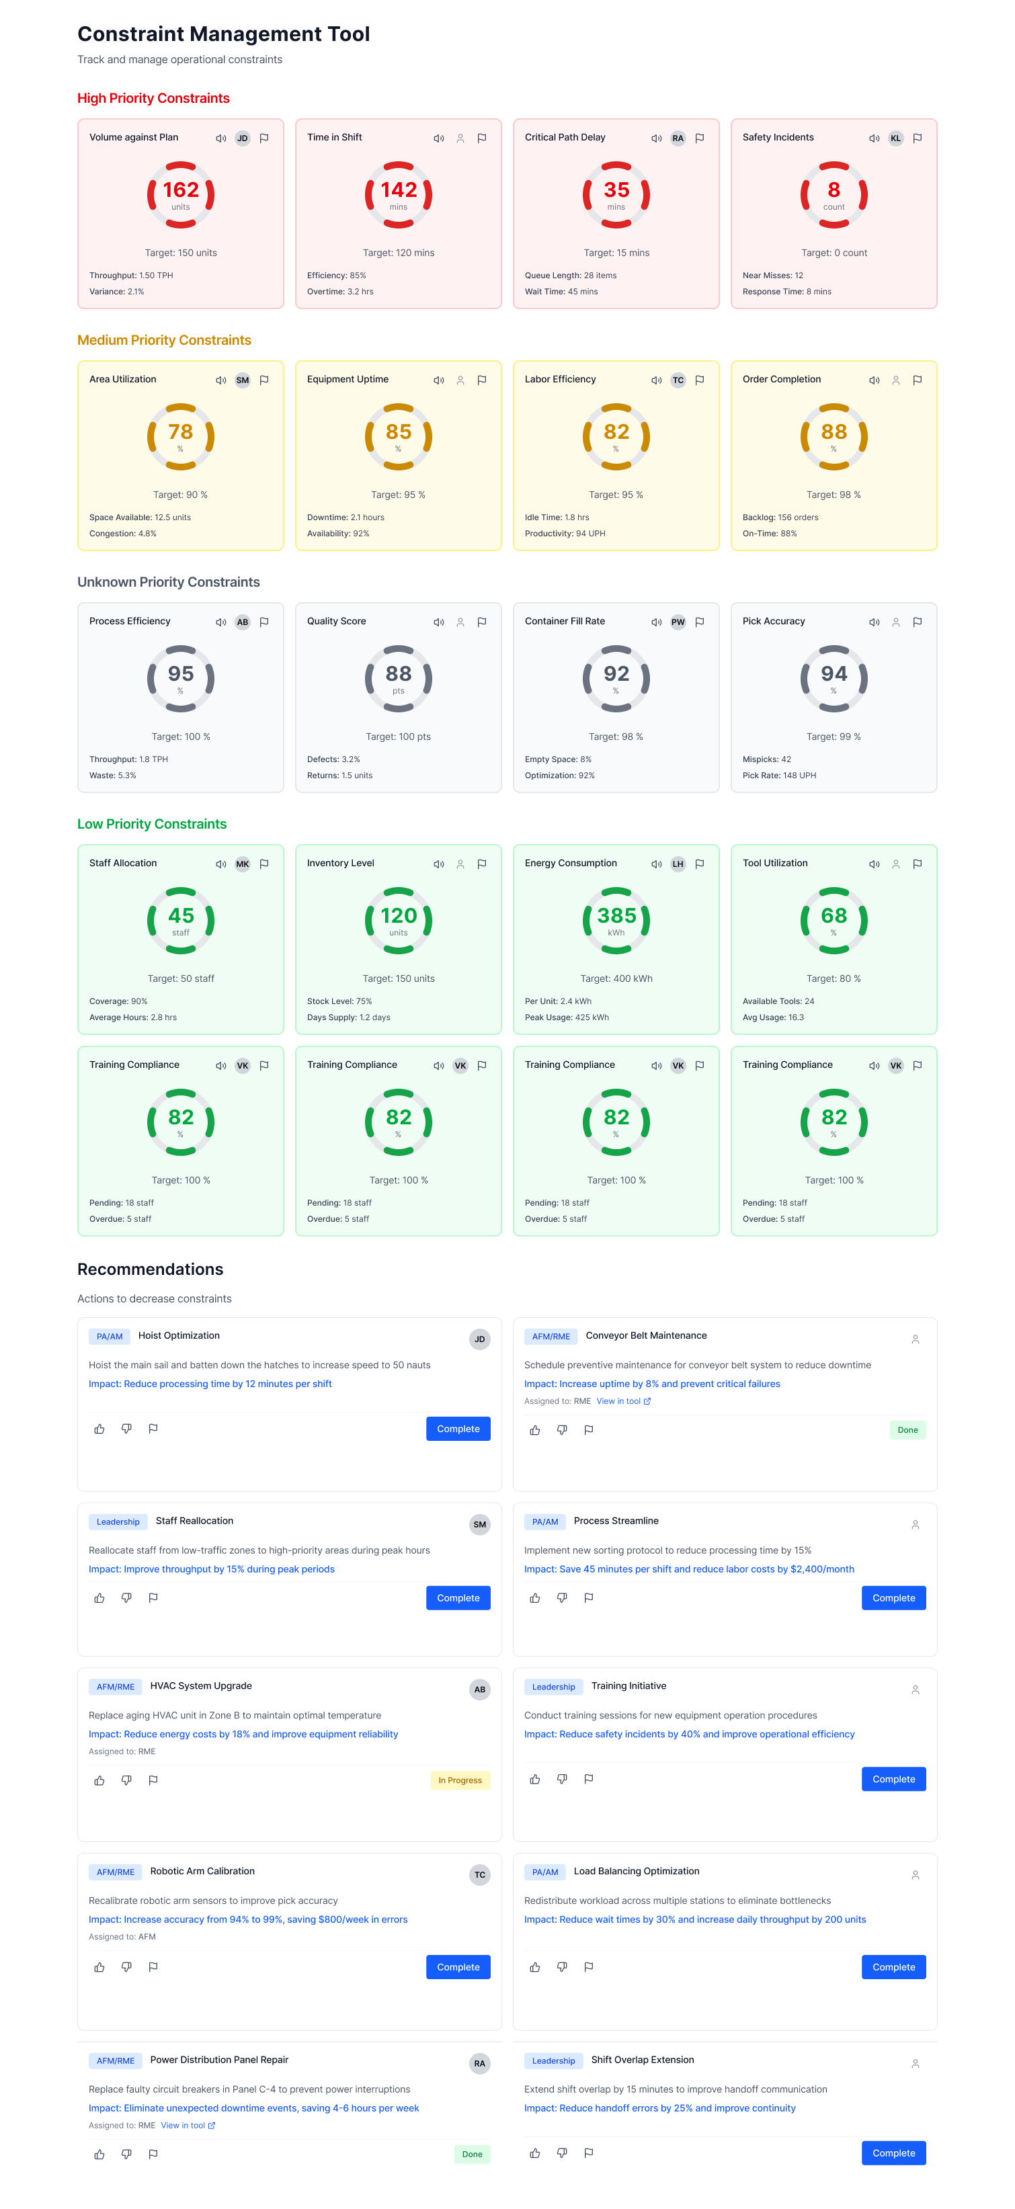Thumbs down the Process Streamline recommendation

562,1597
